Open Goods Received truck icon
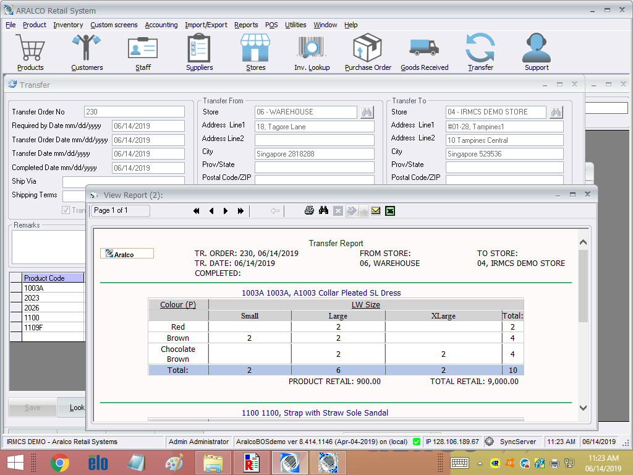The width and height of the screenshot is (633, 475). (424, 52)
